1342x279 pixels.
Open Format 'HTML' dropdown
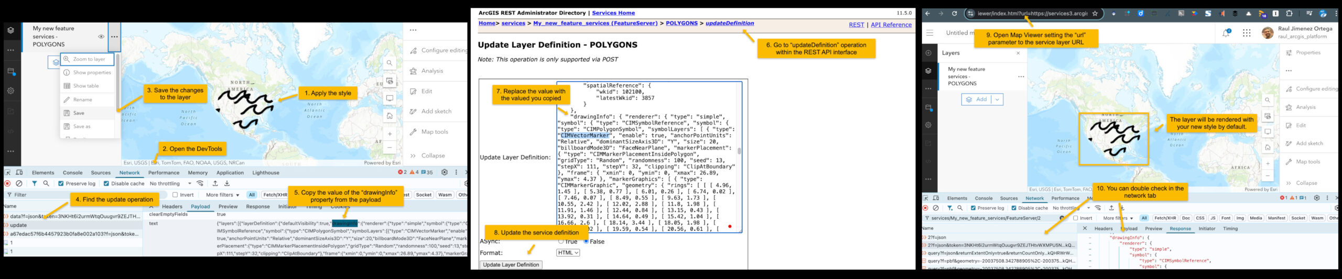[x=568, y=253]
